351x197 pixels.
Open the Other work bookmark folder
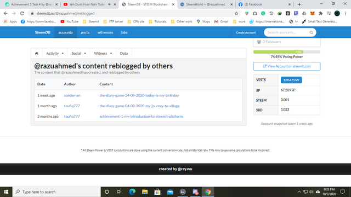(182, 21)
